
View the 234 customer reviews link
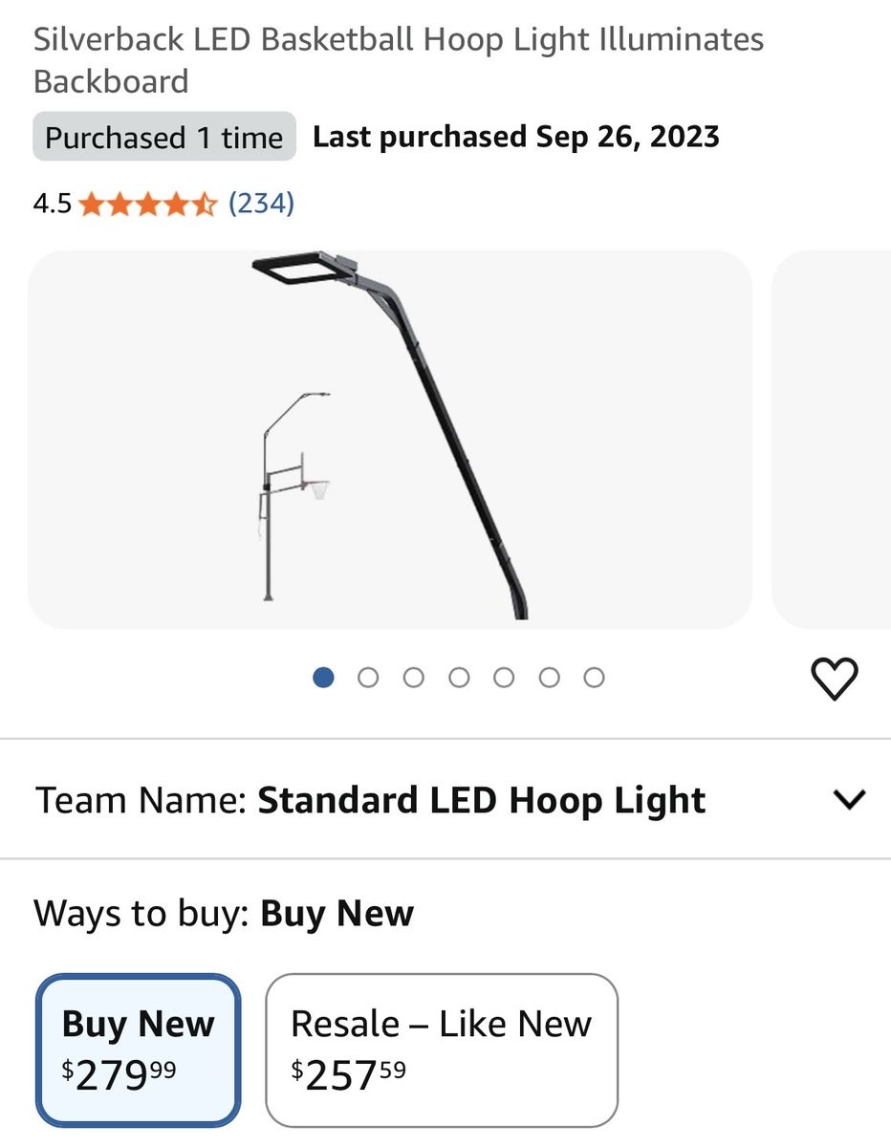261,204
